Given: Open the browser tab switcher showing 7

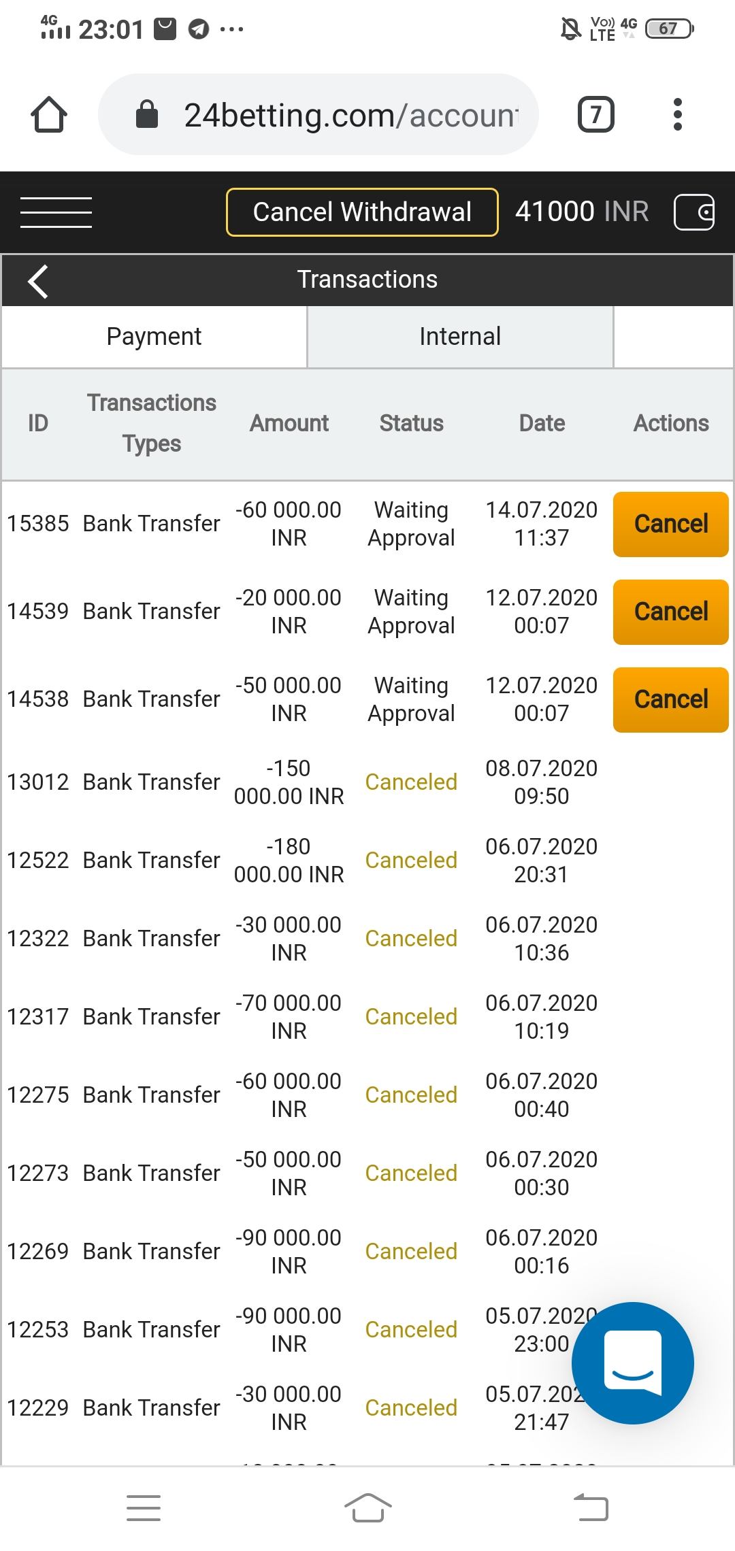Looking at the screenshot, I should point(595,114).
